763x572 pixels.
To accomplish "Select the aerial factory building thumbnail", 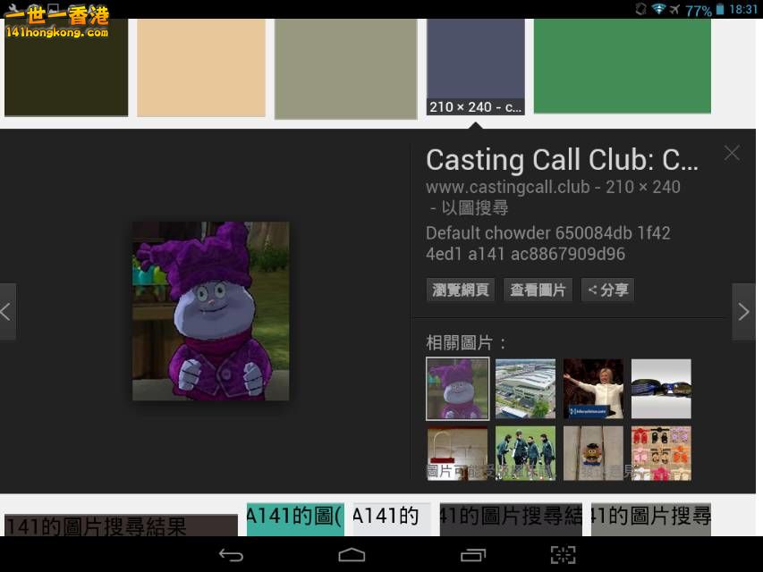I will pyautogui.click(x=525, y=389).
